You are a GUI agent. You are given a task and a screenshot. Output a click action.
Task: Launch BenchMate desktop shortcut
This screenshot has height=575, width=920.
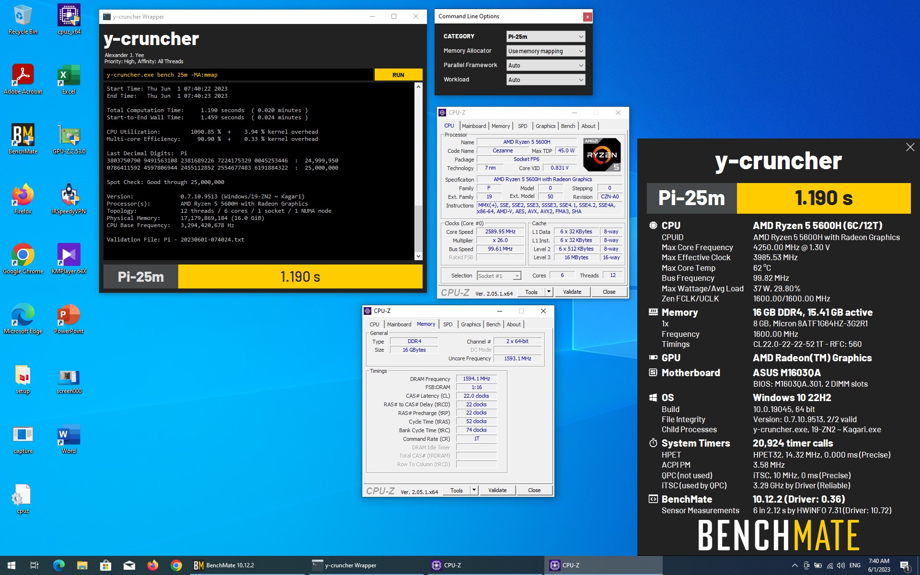[x=23, y=139]
